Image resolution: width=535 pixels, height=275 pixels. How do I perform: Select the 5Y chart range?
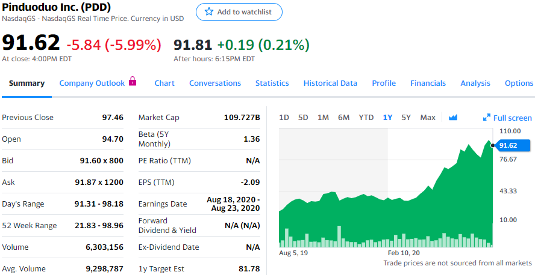pyautogui.click(x=406, y=118)
